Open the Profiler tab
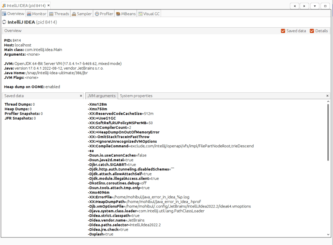 [104, 14]
